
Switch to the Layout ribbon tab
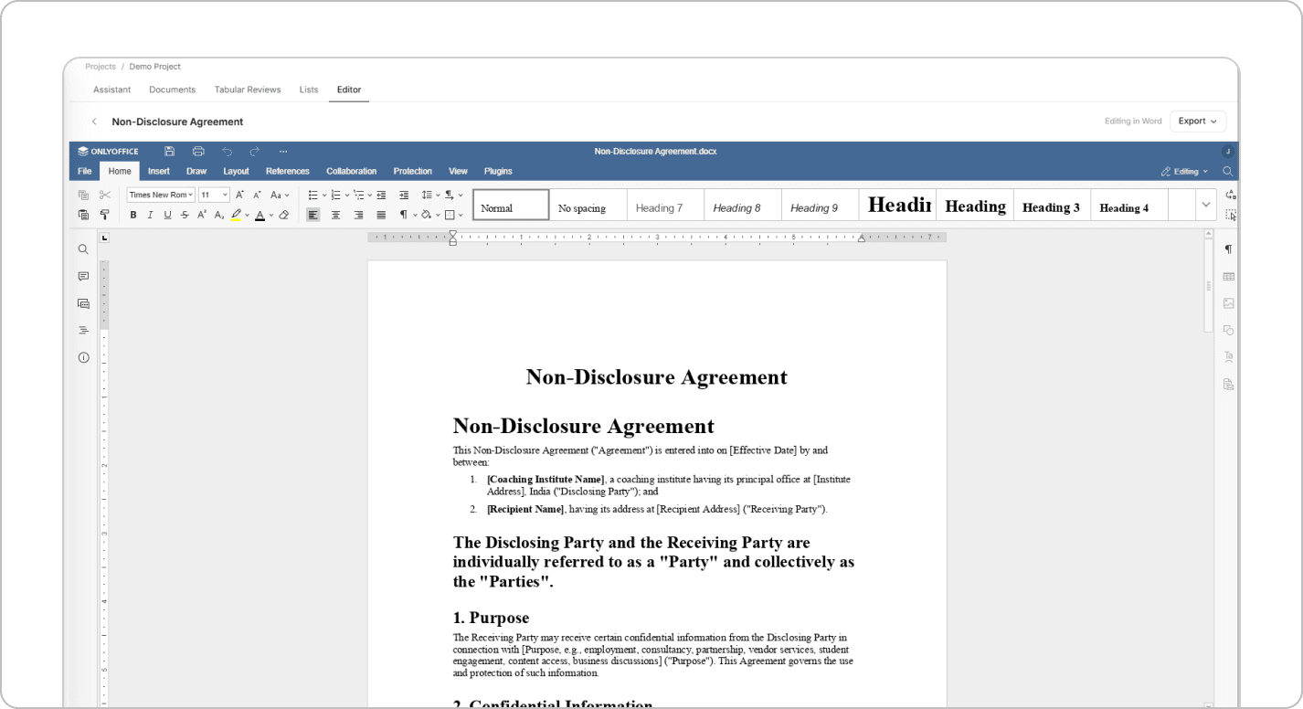pyautogui.click(x=236, y=171)
